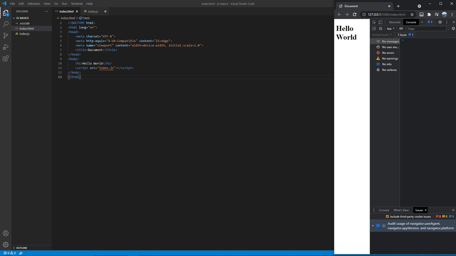
Task: Open the Chrome profile avatar
Action: (x=444, y=15)
